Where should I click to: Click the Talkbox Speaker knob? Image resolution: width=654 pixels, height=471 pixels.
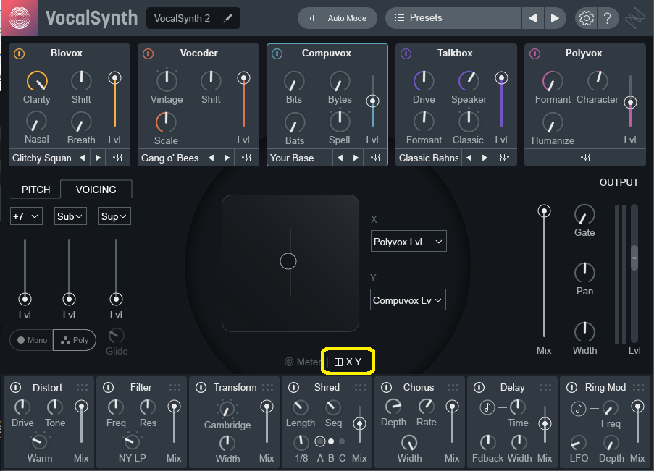pos(469,81)
